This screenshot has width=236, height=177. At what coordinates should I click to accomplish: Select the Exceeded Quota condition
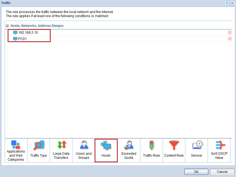(x=129, y=150)
